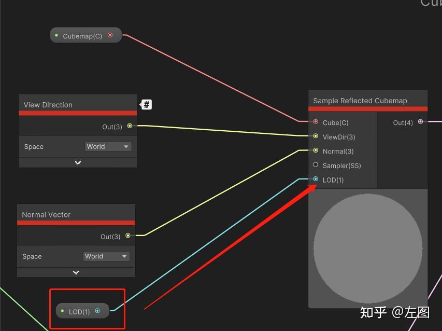Toggle the # precision badge on View Direction

pyautogui.click(x=146, y=104)
